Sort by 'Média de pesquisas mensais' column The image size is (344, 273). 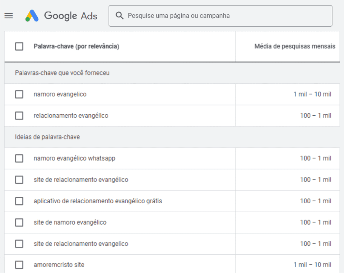coord(294,46)
